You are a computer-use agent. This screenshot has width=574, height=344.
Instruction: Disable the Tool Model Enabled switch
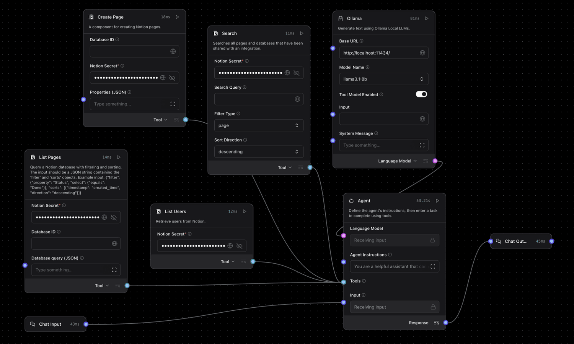(x=421, y=94)
